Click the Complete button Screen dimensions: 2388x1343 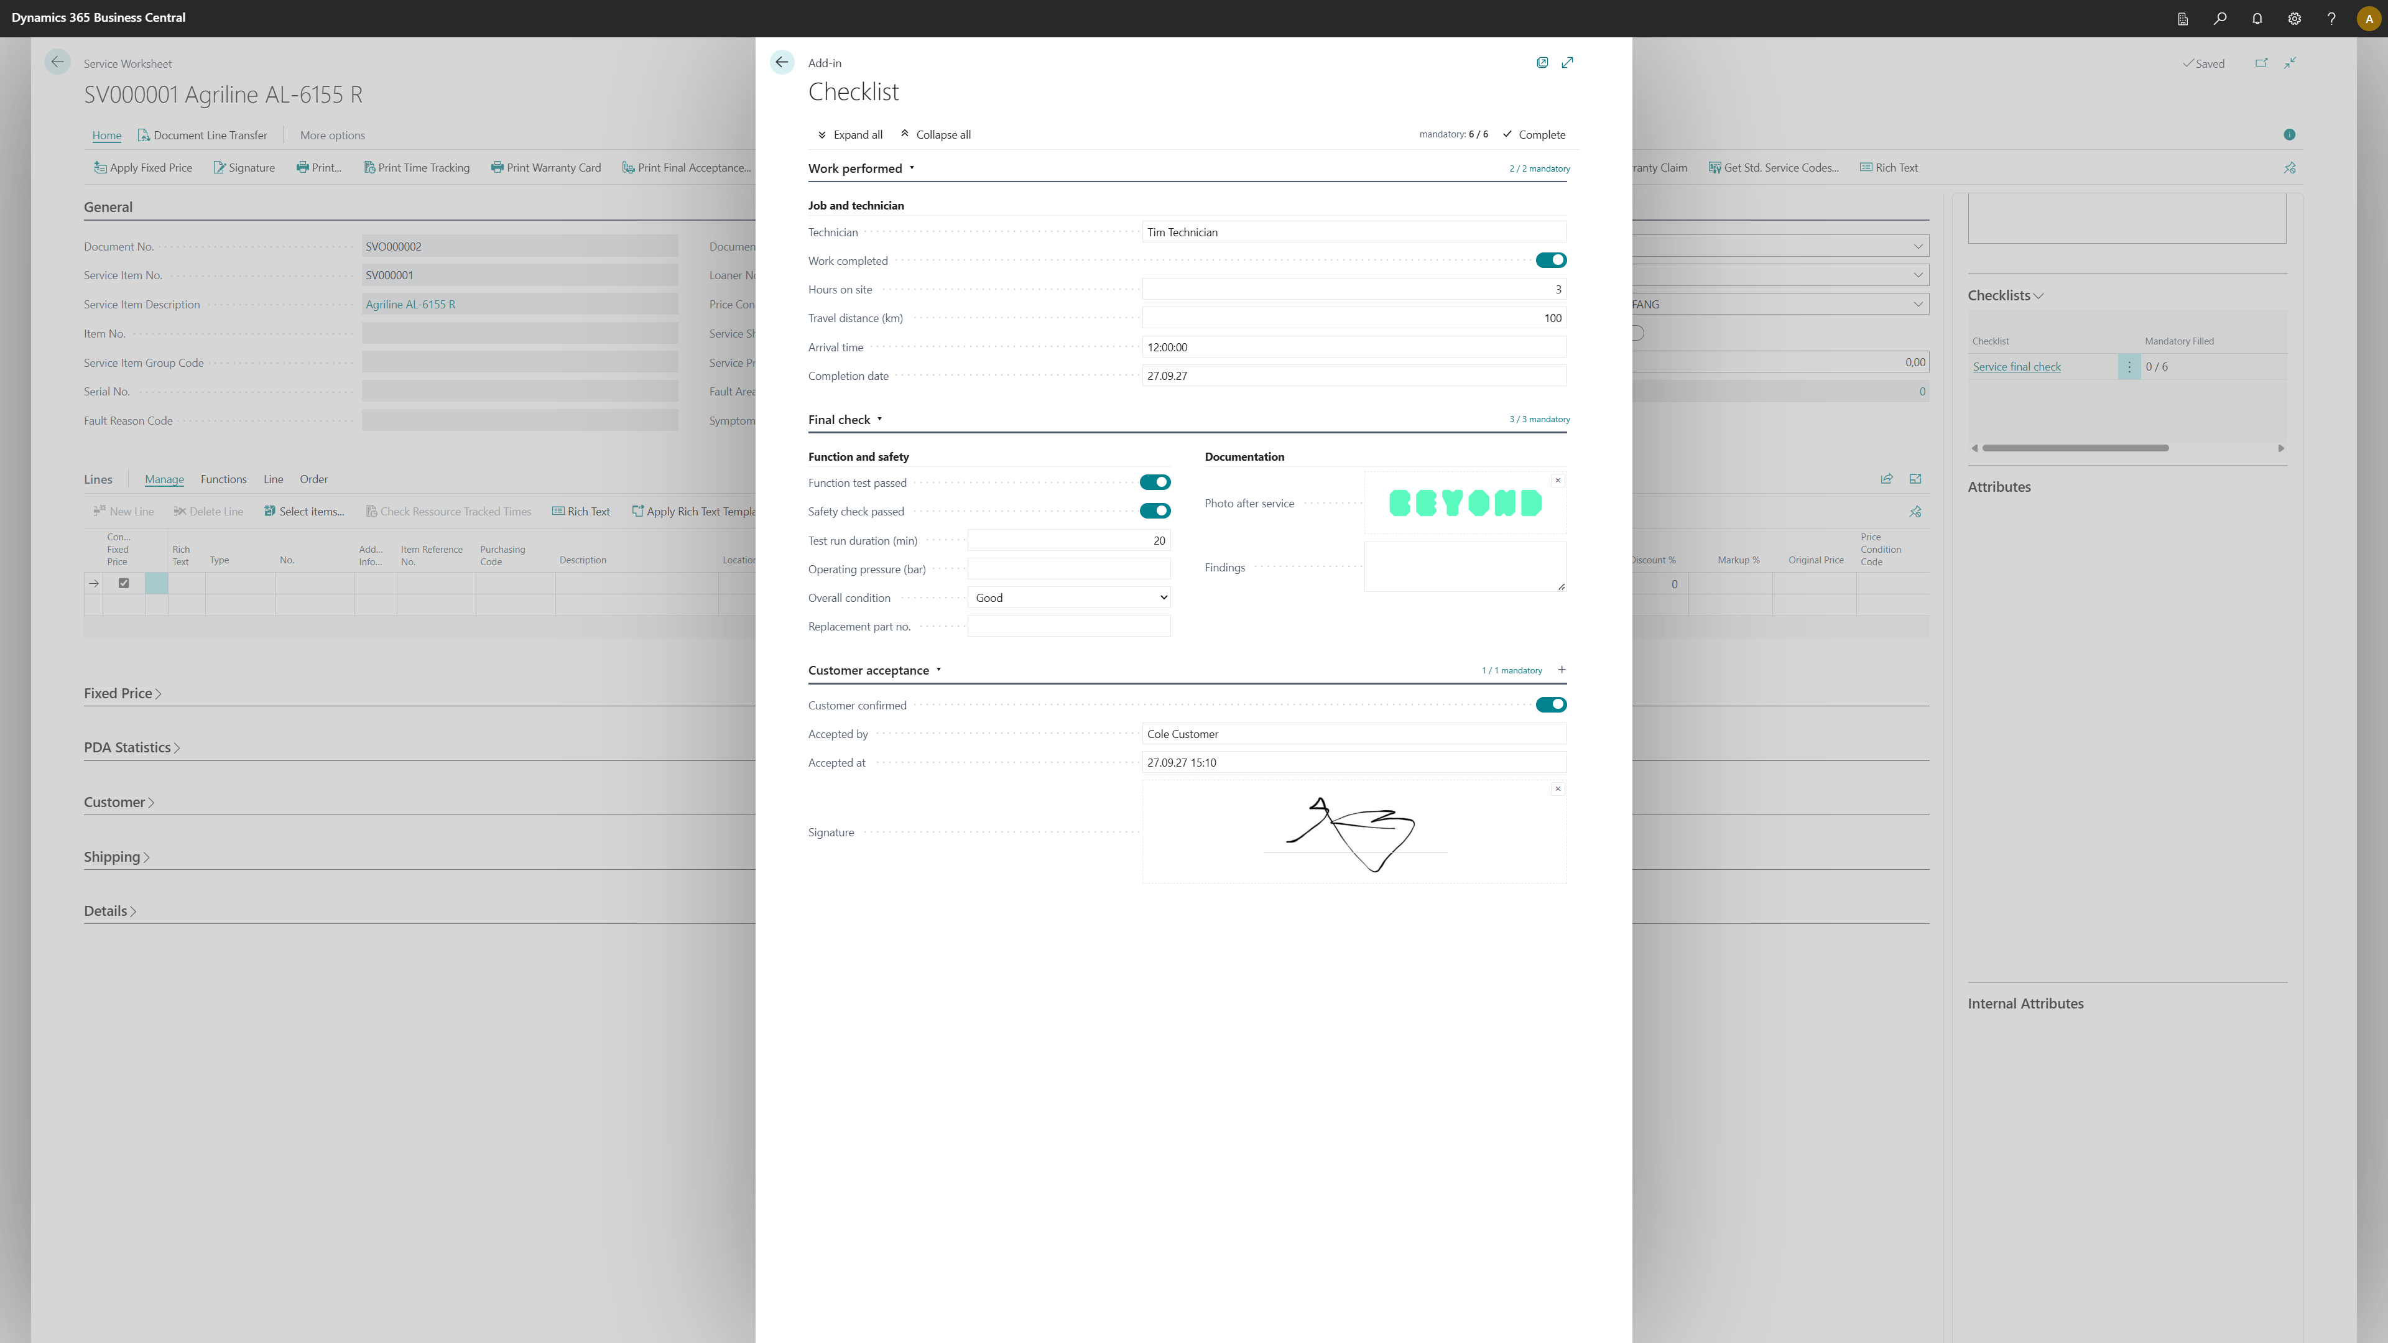coord(1534,134)
